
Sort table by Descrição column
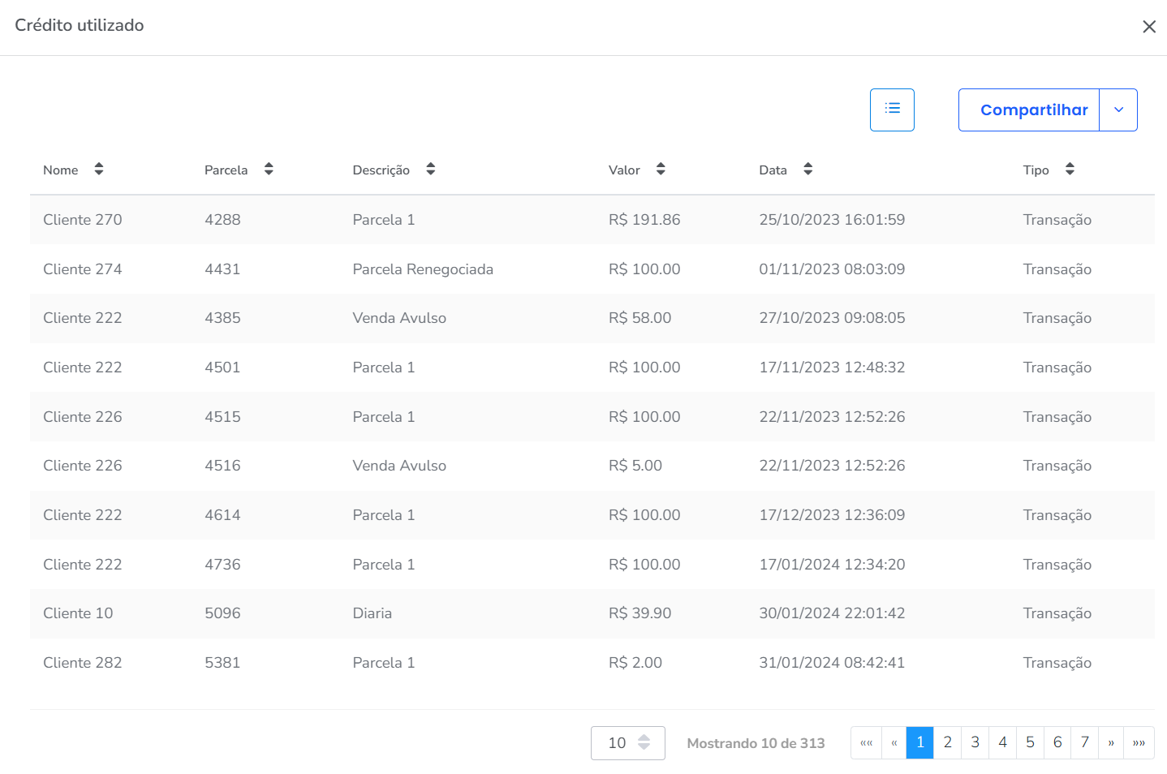[x=430, y=170]
